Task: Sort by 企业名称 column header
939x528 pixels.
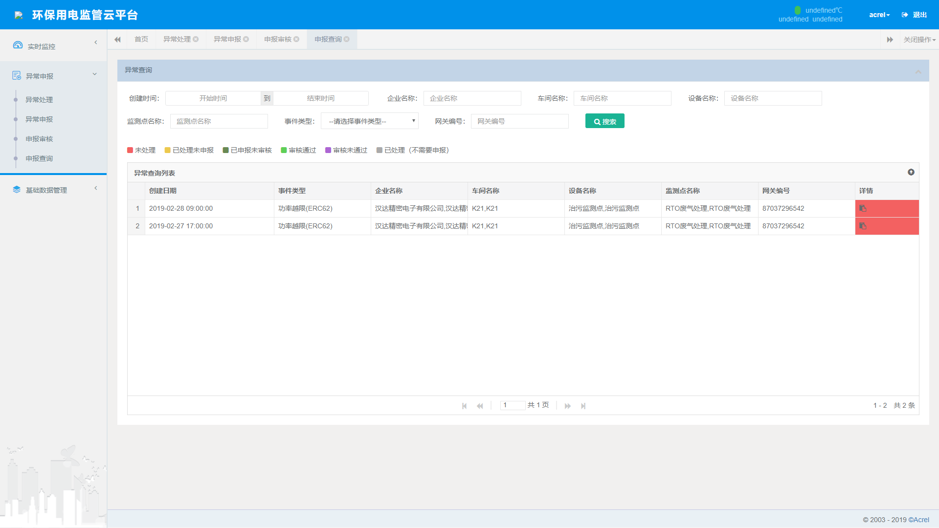Action: coord(419,191)
